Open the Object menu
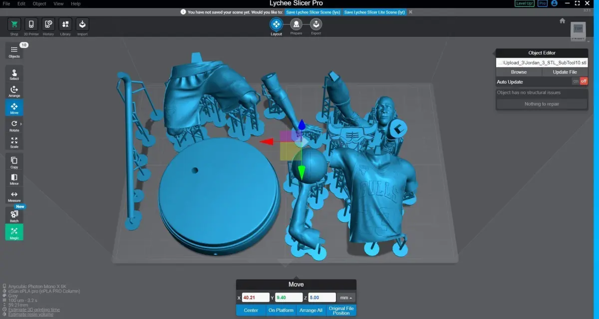The height and width of the screenshot is (319, 599). (39, 3)
